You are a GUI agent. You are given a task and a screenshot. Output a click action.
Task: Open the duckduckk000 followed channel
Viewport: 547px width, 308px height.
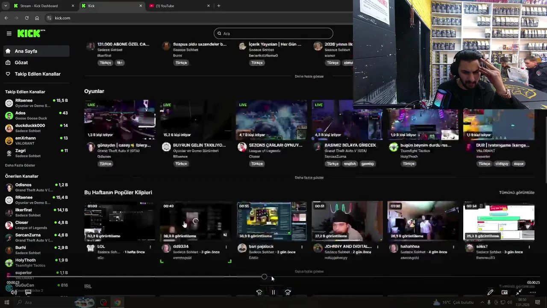(36, 128)
